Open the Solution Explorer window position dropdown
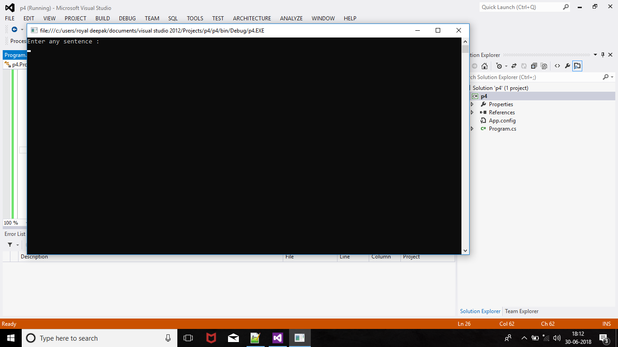This screenshot has height=347, width=618. (595, 55)
